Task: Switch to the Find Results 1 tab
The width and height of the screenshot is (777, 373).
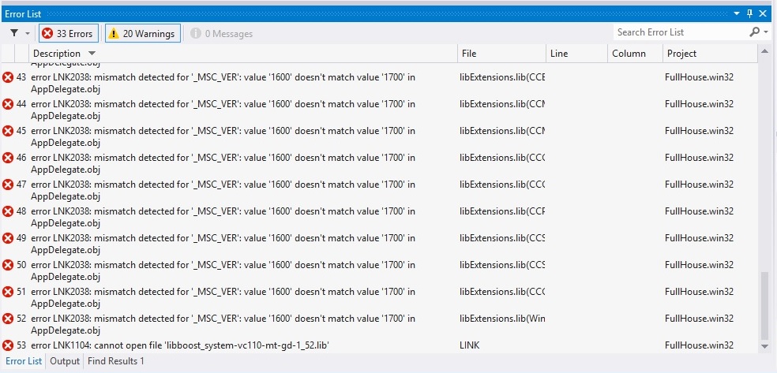Action: (x=115, y=361)
